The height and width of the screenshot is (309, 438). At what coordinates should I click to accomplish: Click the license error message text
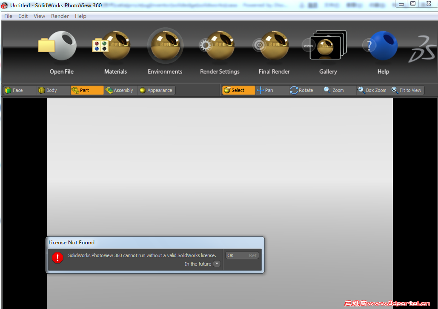[x=142, y=255]
